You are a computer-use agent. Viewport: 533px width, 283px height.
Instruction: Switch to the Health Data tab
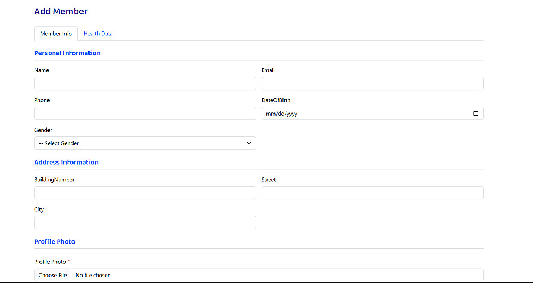[98, 34]
